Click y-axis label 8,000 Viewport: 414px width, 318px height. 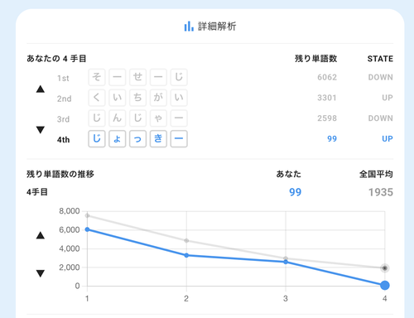(70, 211)
